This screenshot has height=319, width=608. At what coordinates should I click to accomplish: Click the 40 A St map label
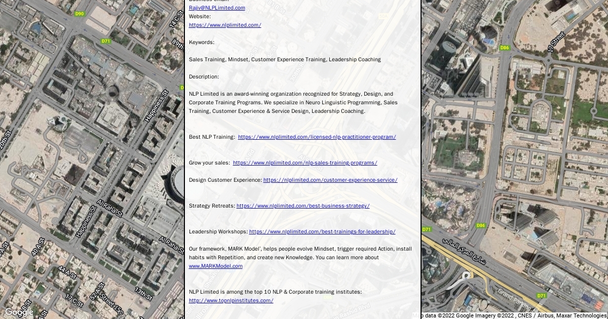(x=38, y=247)
